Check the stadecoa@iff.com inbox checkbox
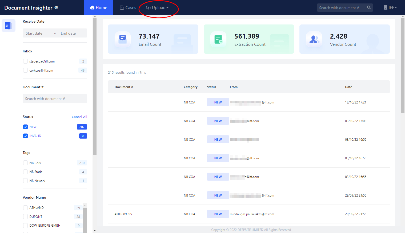This screenshot has width=405, height=233. [x=26, y=61]
